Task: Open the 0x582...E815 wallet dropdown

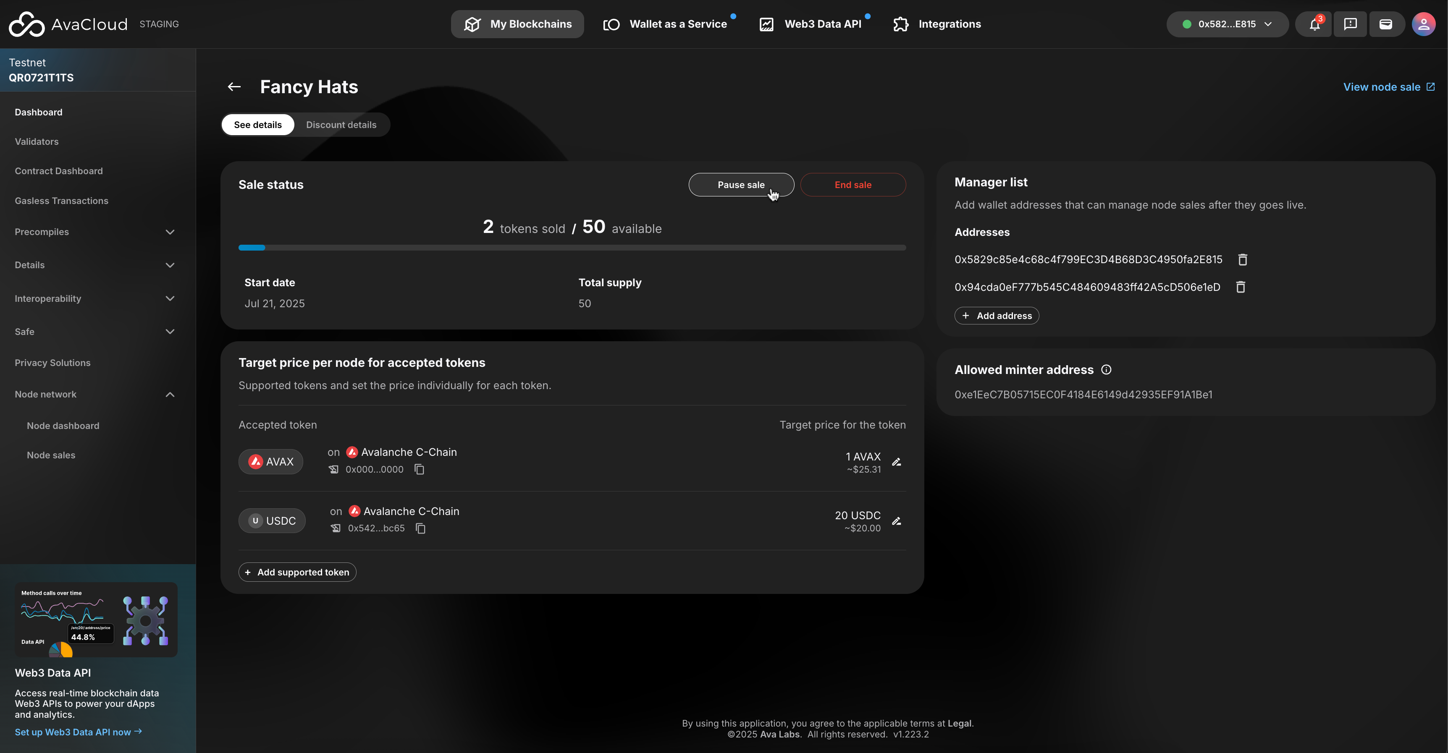Action: (x=1227, y=24)
